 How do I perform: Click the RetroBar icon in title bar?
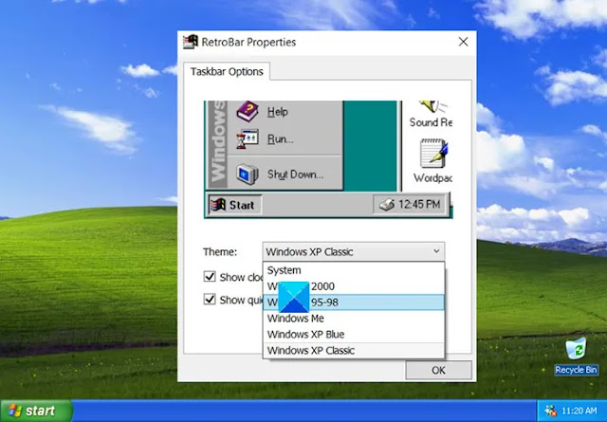(190, 42)
